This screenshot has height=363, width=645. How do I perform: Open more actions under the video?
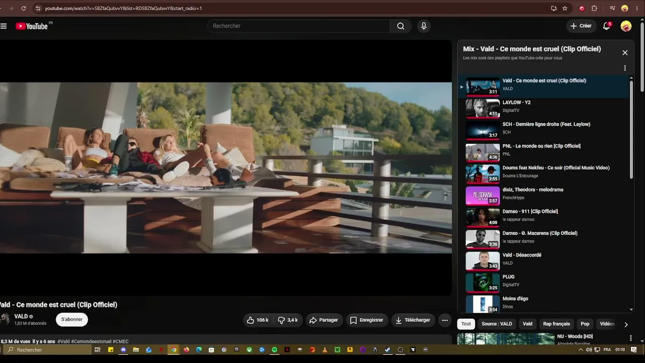445,320
